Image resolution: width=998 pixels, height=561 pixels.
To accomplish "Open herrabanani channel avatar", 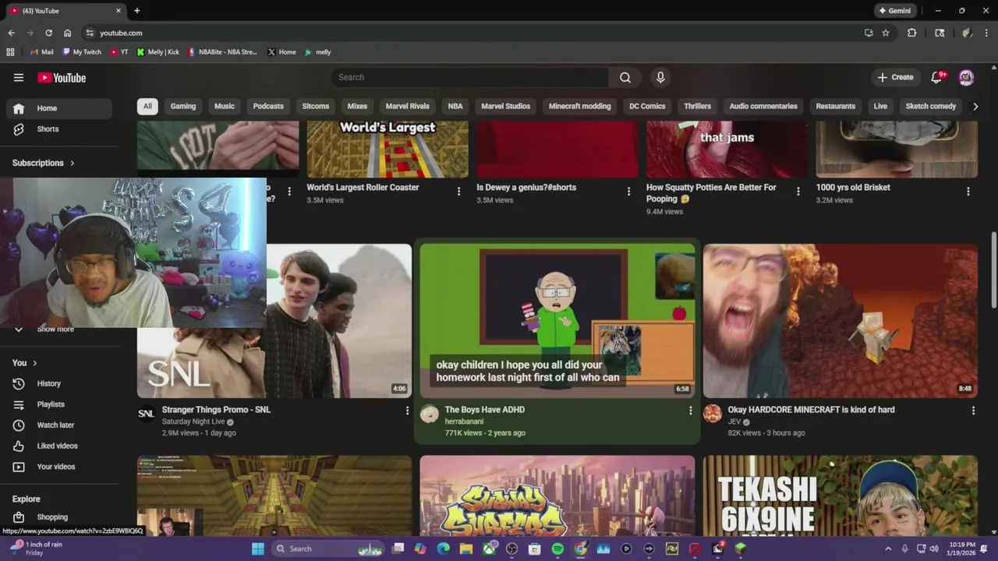I will (430, 414).
